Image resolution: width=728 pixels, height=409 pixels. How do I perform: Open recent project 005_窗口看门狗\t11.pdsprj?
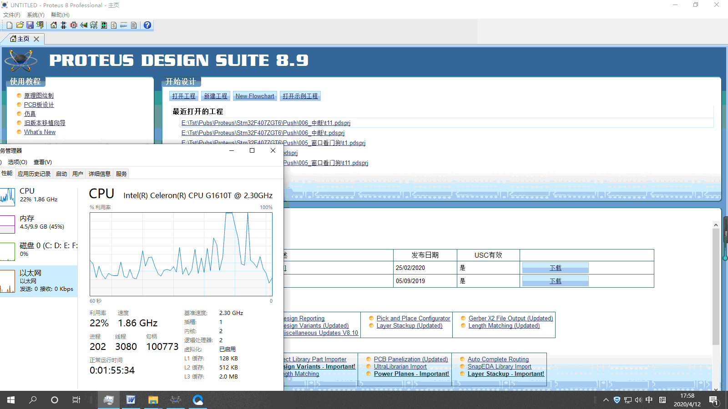coord(326,163)
